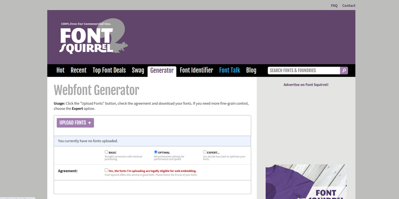Click the FAQ link
This screenshot has width=399, height=199.
(334, 6)
